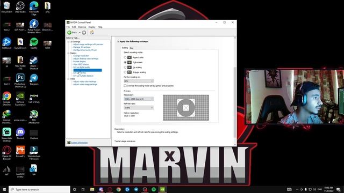Open the Resolution preview dropdown

(139, 99)
